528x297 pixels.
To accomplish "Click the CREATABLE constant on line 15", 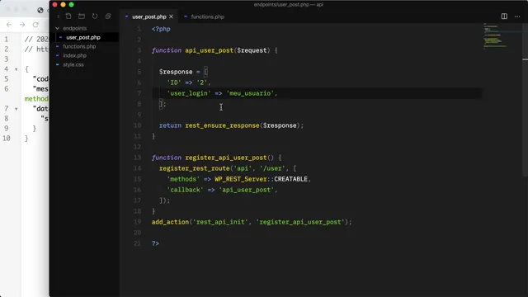I will 291,179.
